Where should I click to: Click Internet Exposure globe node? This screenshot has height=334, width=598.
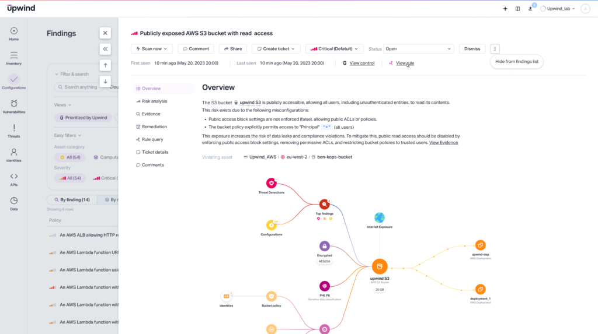(x=380, y=217)
